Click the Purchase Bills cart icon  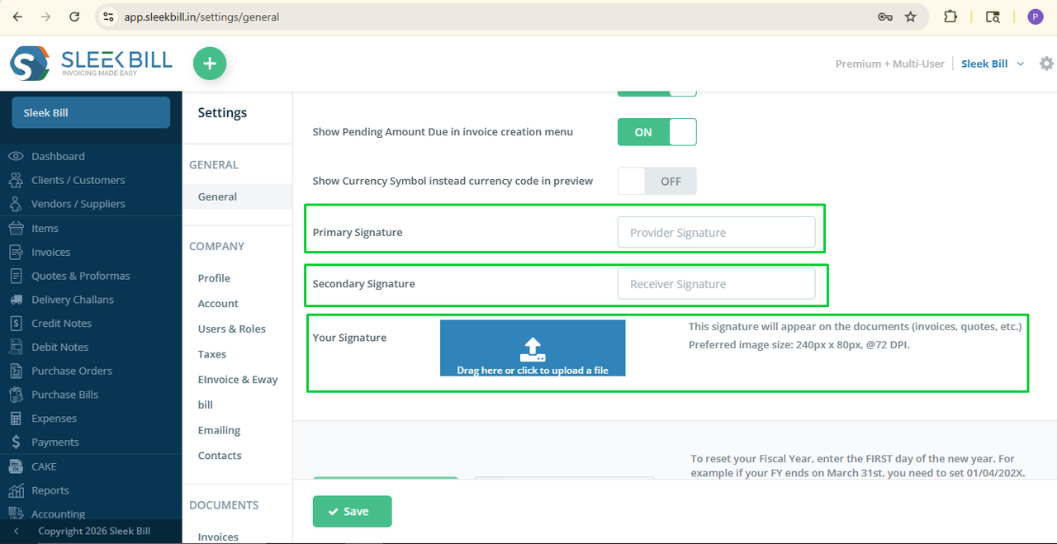16,395
